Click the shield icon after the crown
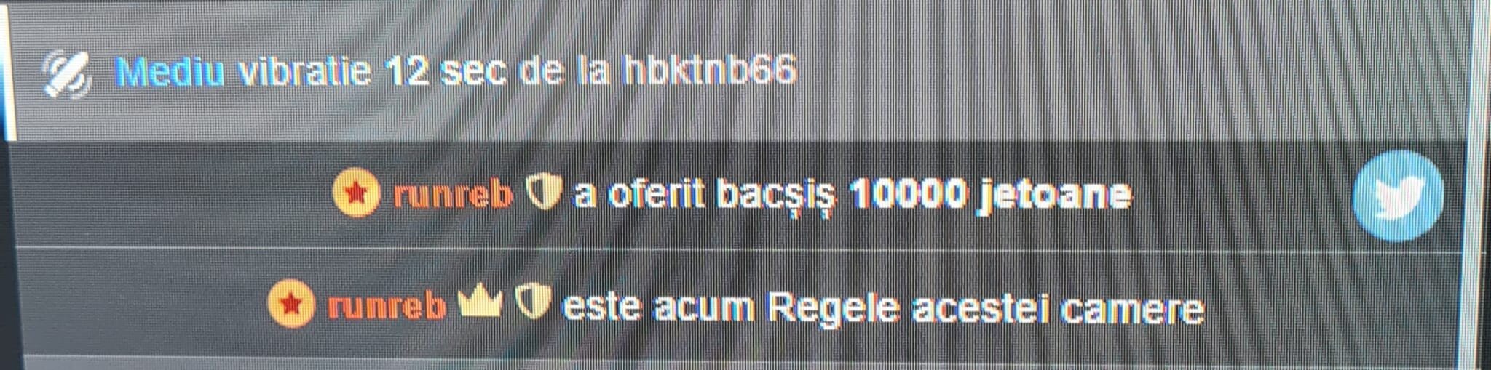Screen dimensions: 1491x370 pos(532,304)
